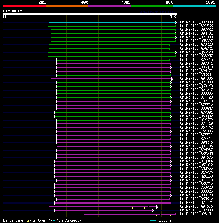
Task: Click the DC598615 query name
Action: 13,11
